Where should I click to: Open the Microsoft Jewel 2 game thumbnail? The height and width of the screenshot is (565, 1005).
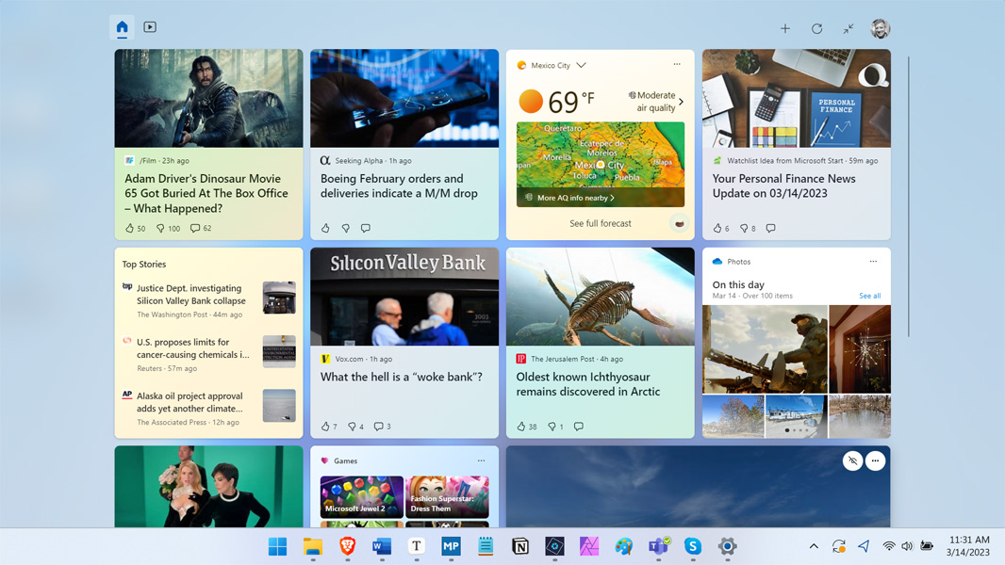pos(361,496)
